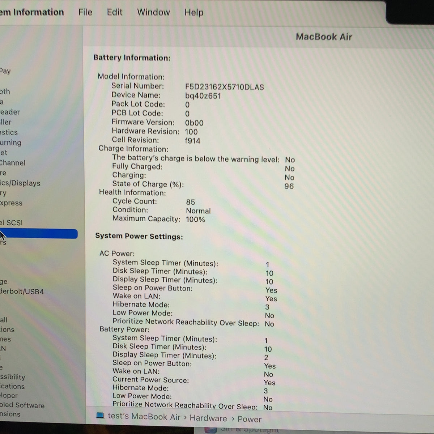Select the Card Reader sidebar item
The height and width of the screenshot is (434, 434).
(x=10, y=112)
